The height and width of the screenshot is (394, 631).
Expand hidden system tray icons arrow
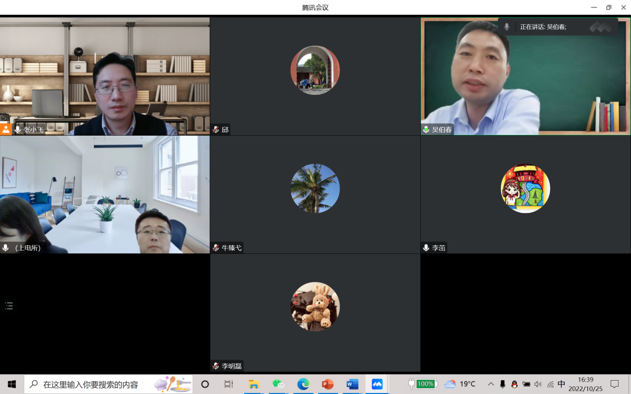(x=490, y=384)
